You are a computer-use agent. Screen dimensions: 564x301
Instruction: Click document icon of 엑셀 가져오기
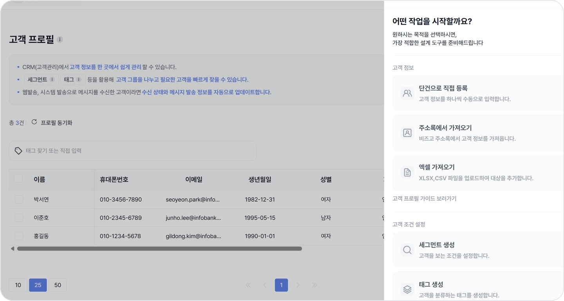pyautogui.click(x=407, y=172)
